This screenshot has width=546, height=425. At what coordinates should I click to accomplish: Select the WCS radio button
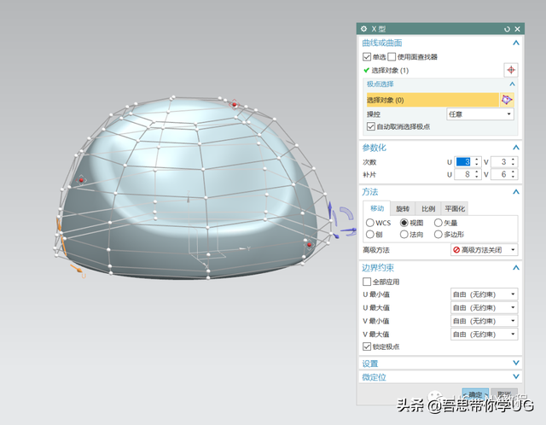369,223
